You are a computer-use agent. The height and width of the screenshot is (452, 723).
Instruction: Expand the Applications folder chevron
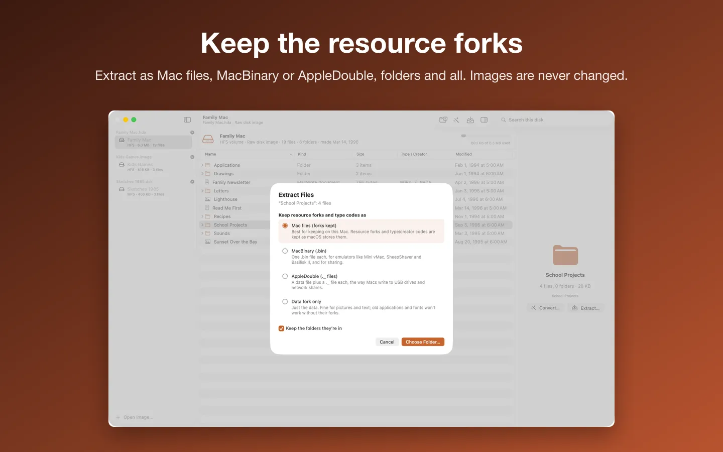click(202, 165)
